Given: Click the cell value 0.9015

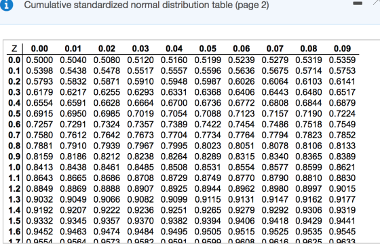Looking at the screenshot, I should tap(342, 189).
